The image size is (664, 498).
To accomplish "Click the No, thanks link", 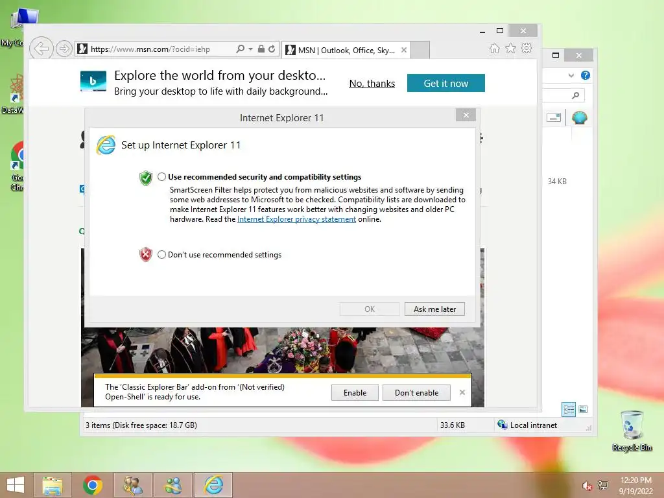I will pyautogui.click(x=372, y=84).
